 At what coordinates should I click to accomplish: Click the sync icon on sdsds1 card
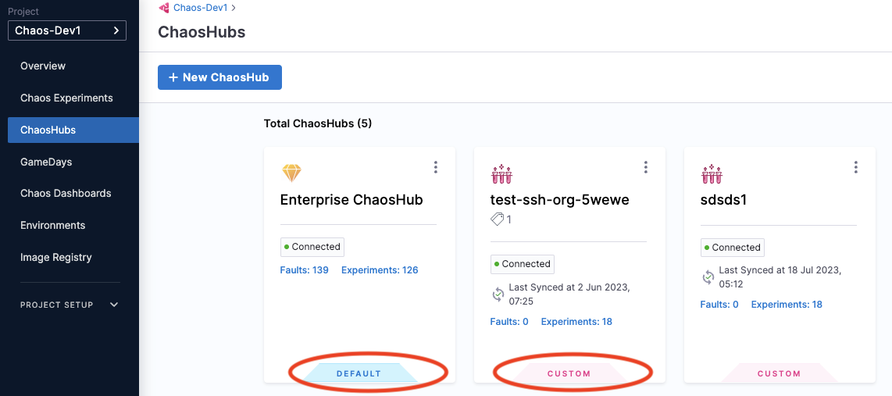[708, 277]
